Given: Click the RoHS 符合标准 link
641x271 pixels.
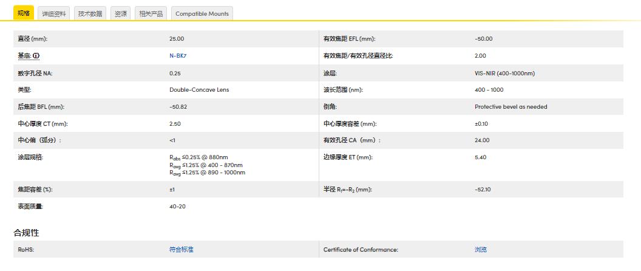Looking at the screenshot, I should pyautogui.click(x=181, y=250).
